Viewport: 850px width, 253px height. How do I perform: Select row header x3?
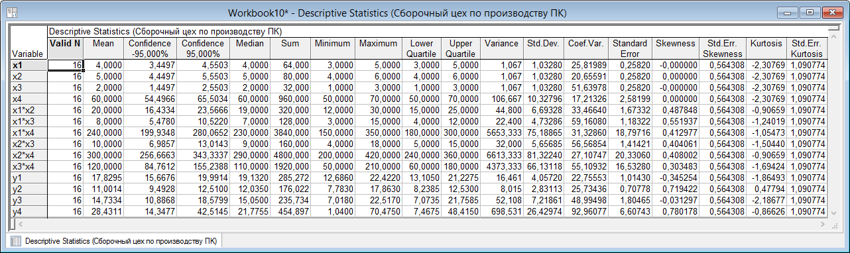pyautogui.click(x=29, y=87)
